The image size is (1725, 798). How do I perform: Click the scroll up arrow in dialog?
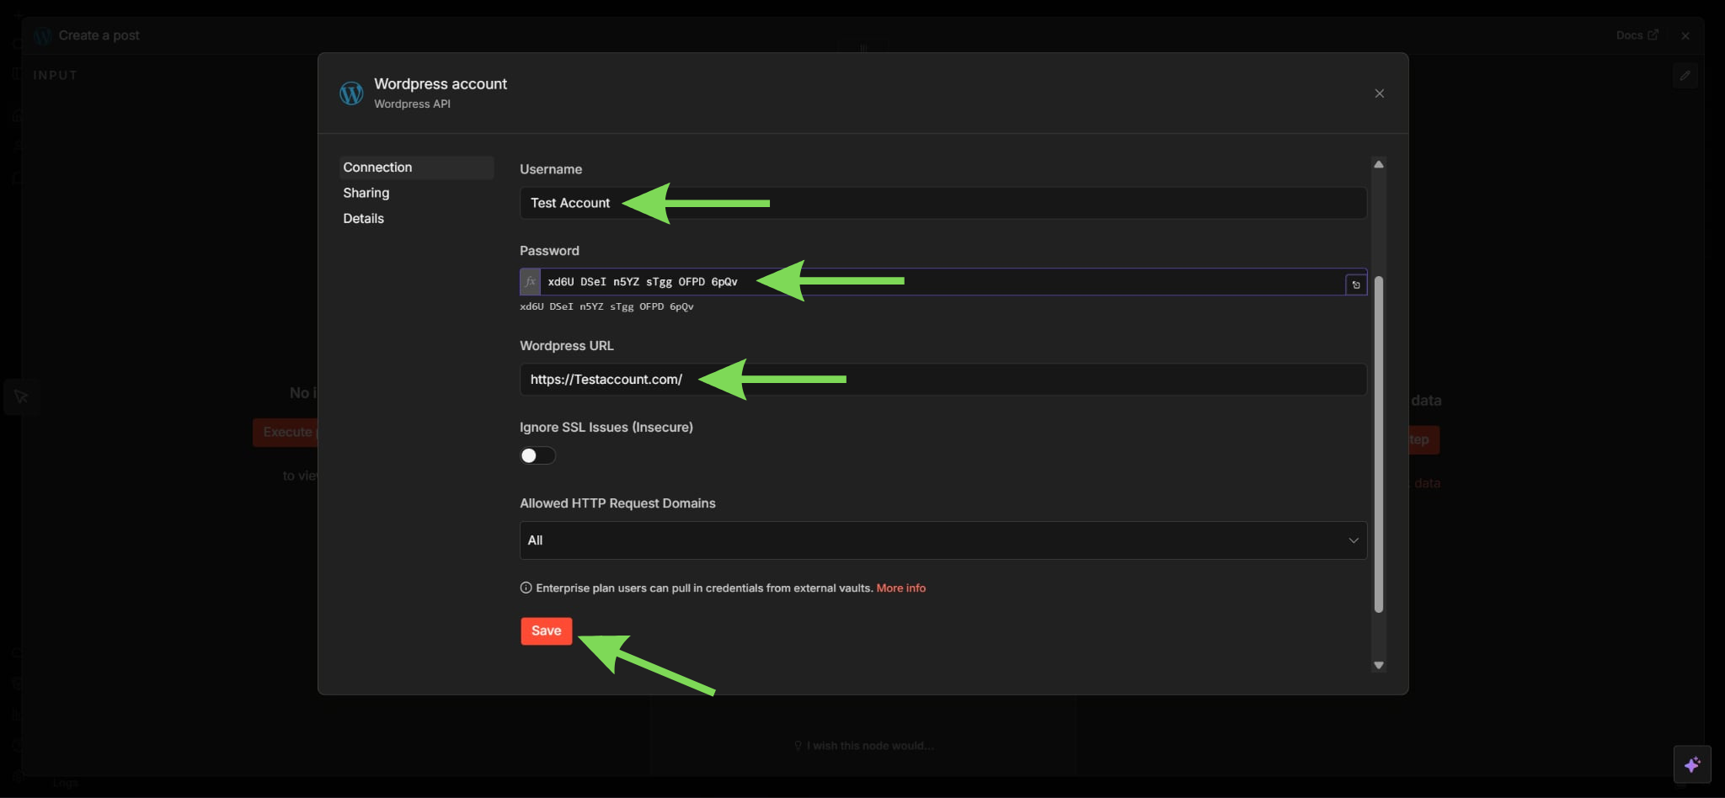(x=1379, y=165)
